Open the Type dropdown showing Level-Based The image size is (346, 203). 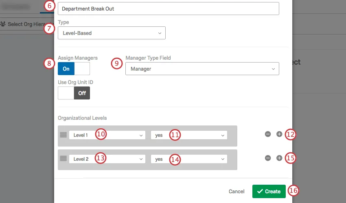pyautogui.click(x=112, y=33)
